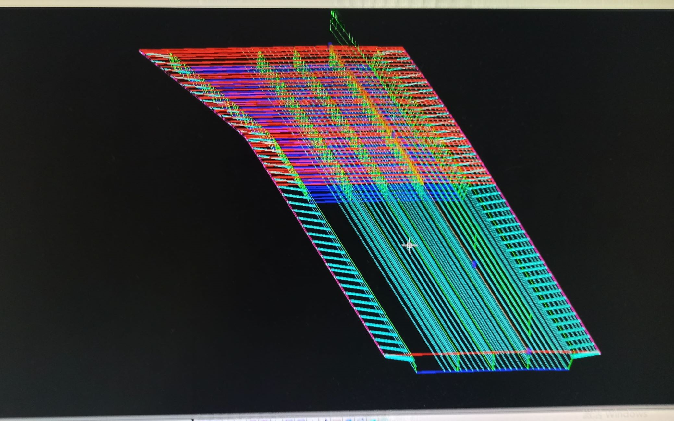
Task: Select the blue node on cyan girder lines
Action: (x=474, y=264)
